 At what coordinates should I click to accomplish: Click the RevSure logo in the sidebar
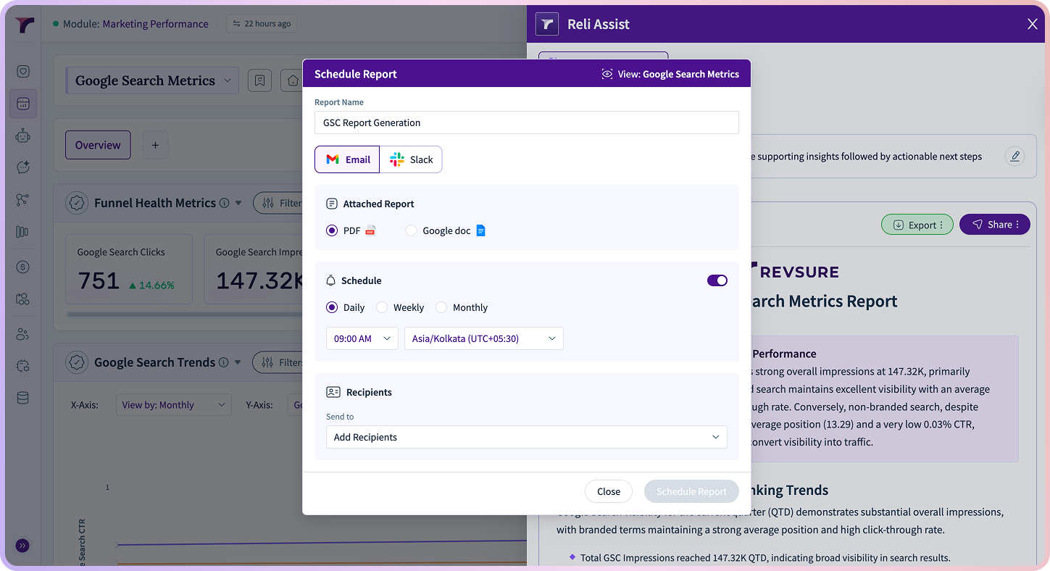click(x=24, y=25)
